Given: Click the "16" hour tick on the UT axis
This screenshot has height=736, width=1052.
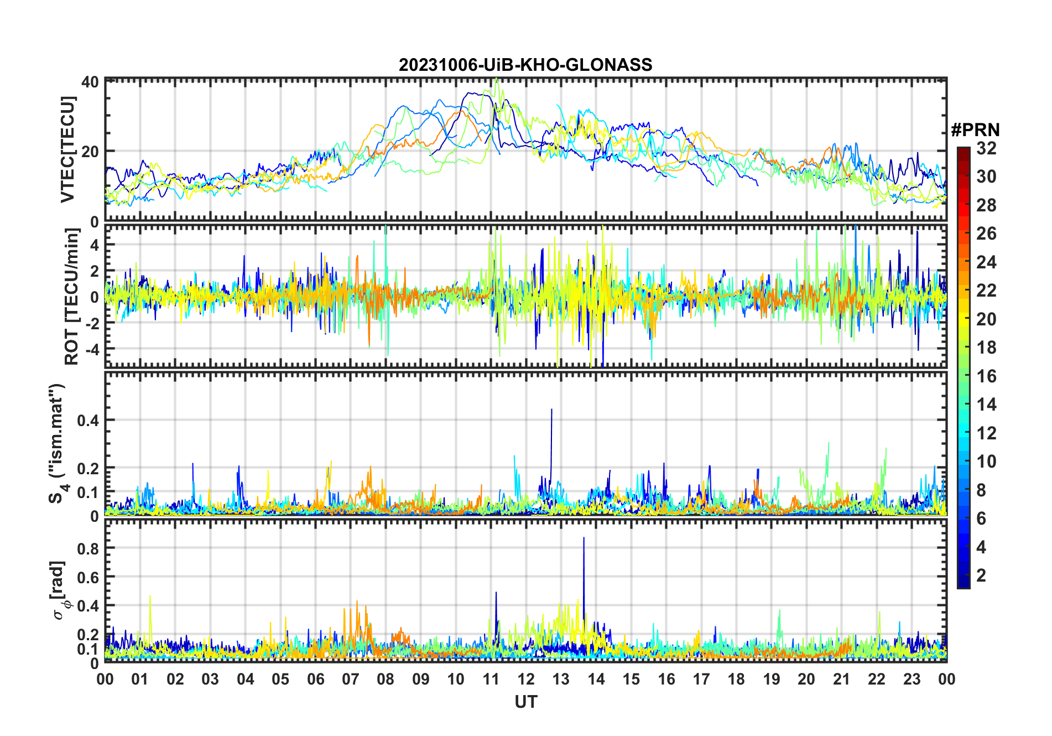Looking at the screenshot, I should pyautogui.click(x=666, y=679).
